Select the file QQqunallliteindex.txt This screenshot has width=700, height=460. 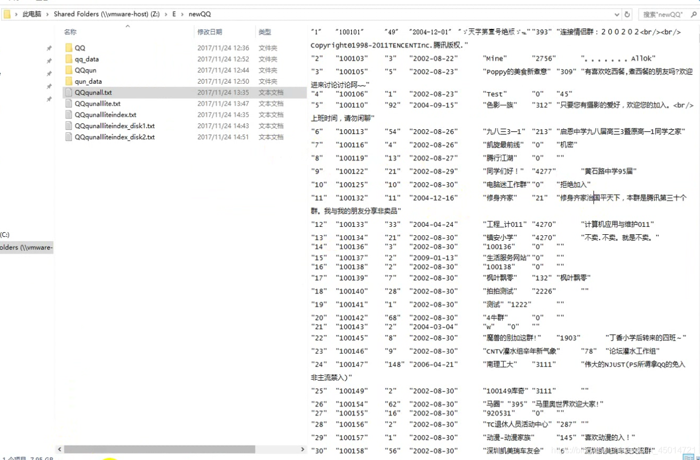(x=105, y=115)
